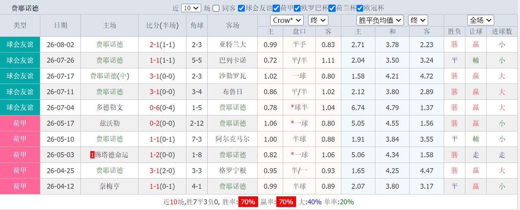520x210 pixels.
Task: Uncheck the 球会友谊 filter
Action: tap(241, 8)
